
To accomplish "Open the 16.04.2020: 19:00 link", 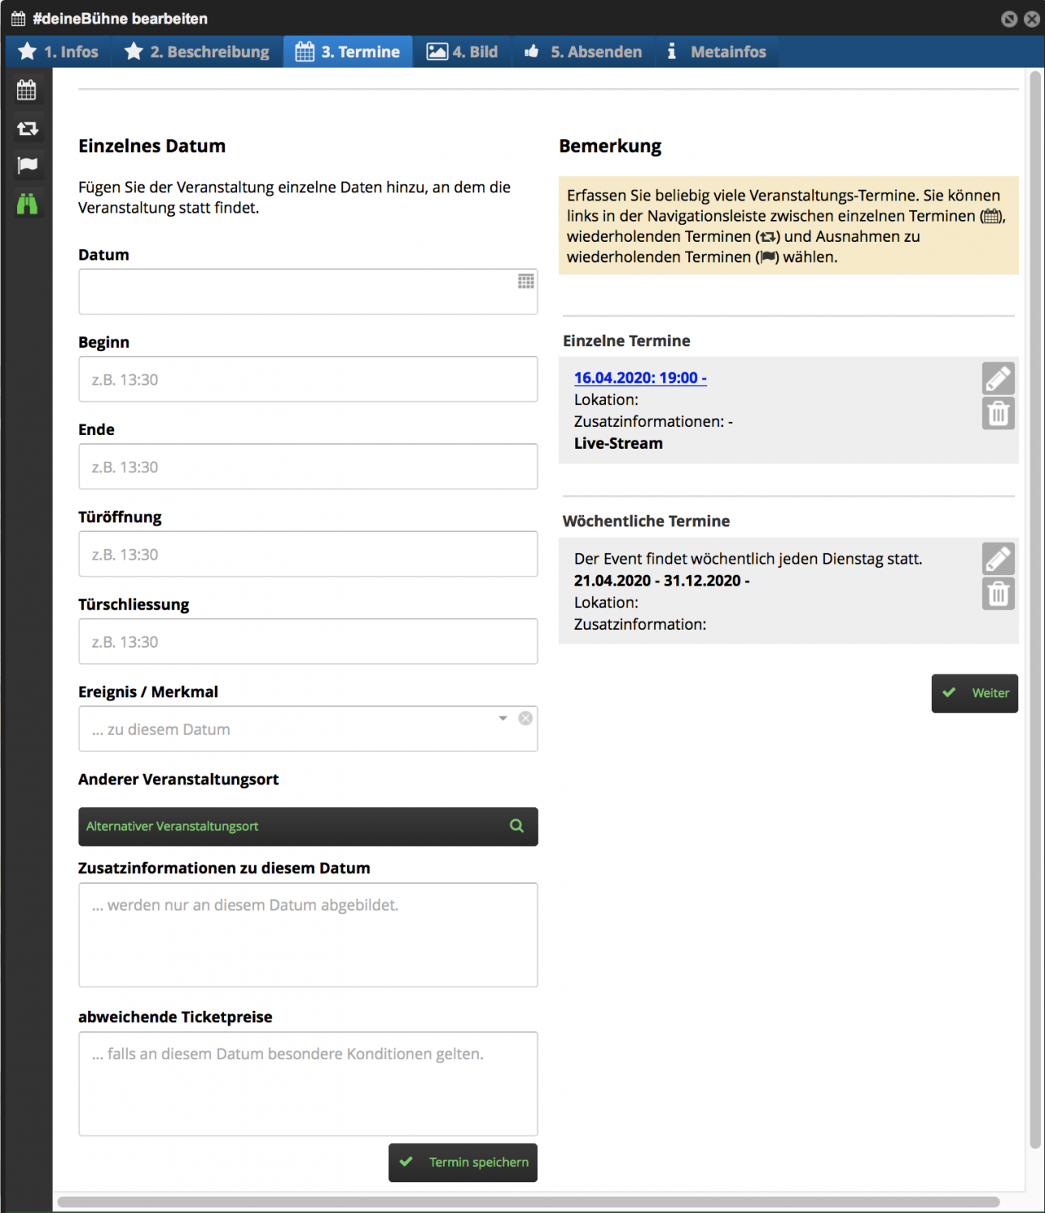I will pos(641,378).
